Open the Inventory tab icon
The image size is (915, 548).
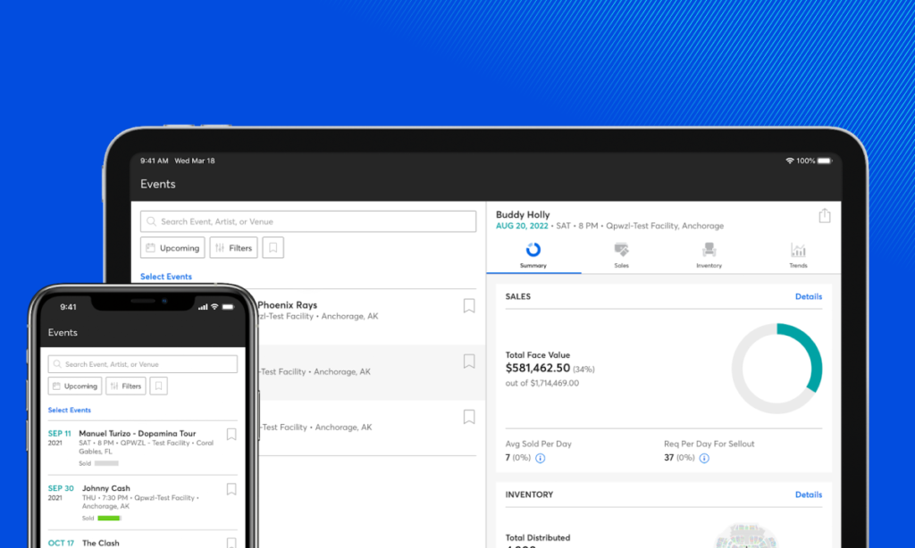coord(709,252)
